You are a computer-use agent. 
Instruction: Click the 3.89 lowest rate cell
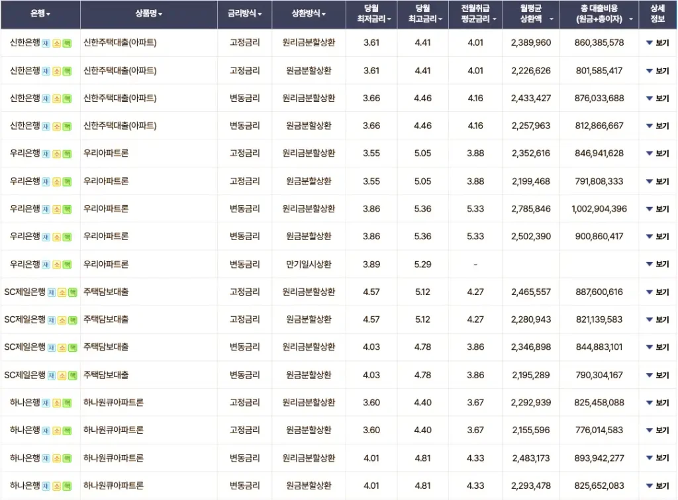click(x=371, y=265)
